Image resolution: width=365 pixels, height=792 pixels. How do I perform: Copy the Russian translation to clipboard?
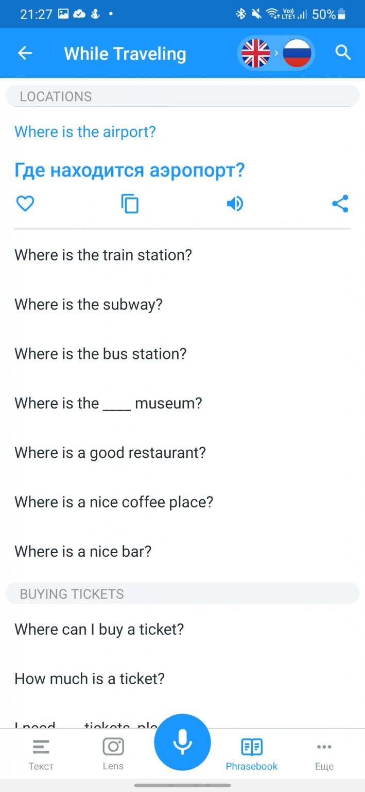pyautogui.click(x=130, y=204)
